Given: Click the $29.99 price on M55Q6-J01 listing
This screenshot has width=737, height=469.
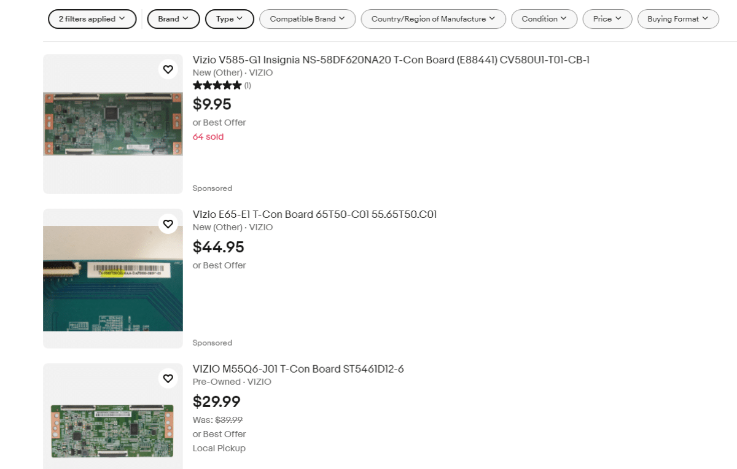Looking at the screenshot, I should [216, 401].
